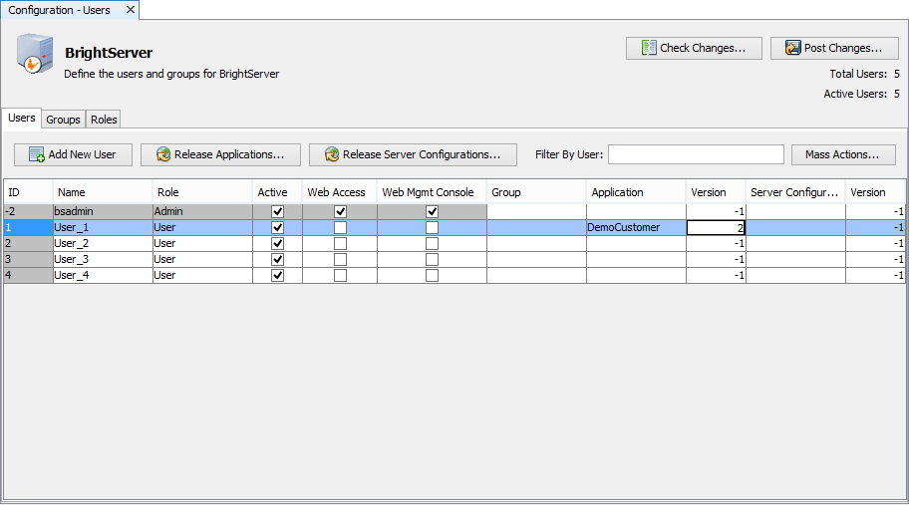Click the Post Changes button icon

click(x=793, y=48)
